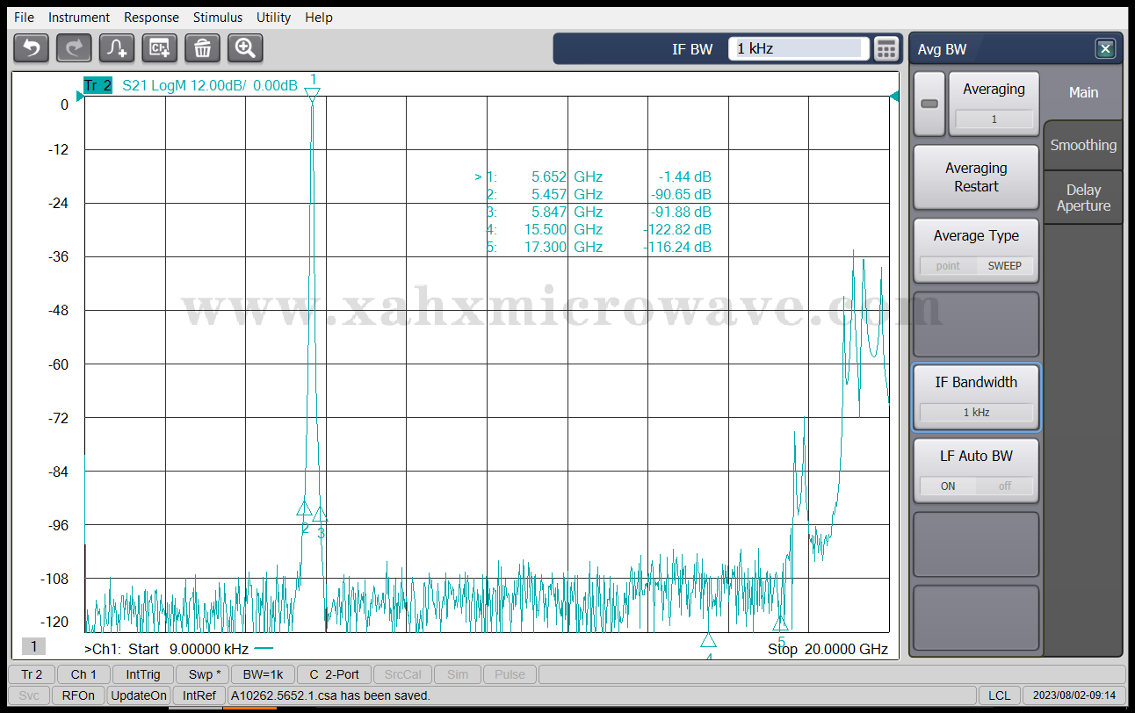Toggle Averaging on/off indicator button

[x=929, y=104]
